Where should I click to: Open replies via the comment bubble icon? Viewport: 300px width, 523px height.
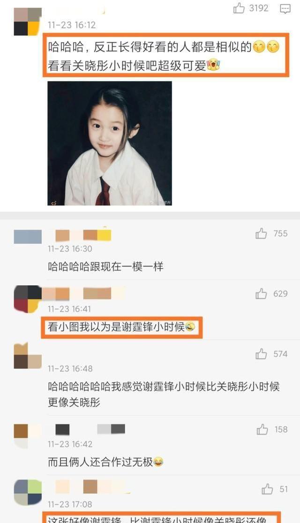tap(285, 9)
